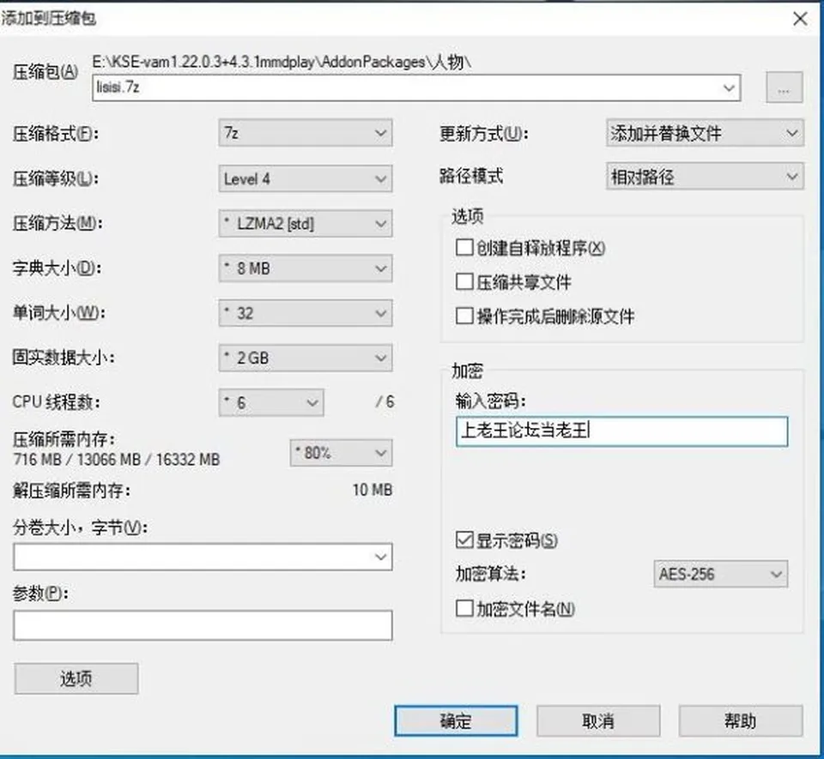Open the 路径模式 相对路径 dropdown

pyautogui.click(x=705, y=177)
